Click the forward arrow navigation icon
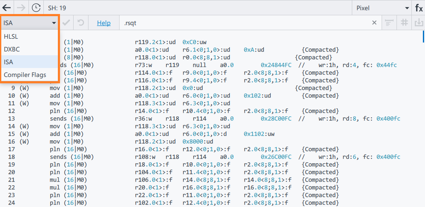Screen dimensions: 425x207 21,8
